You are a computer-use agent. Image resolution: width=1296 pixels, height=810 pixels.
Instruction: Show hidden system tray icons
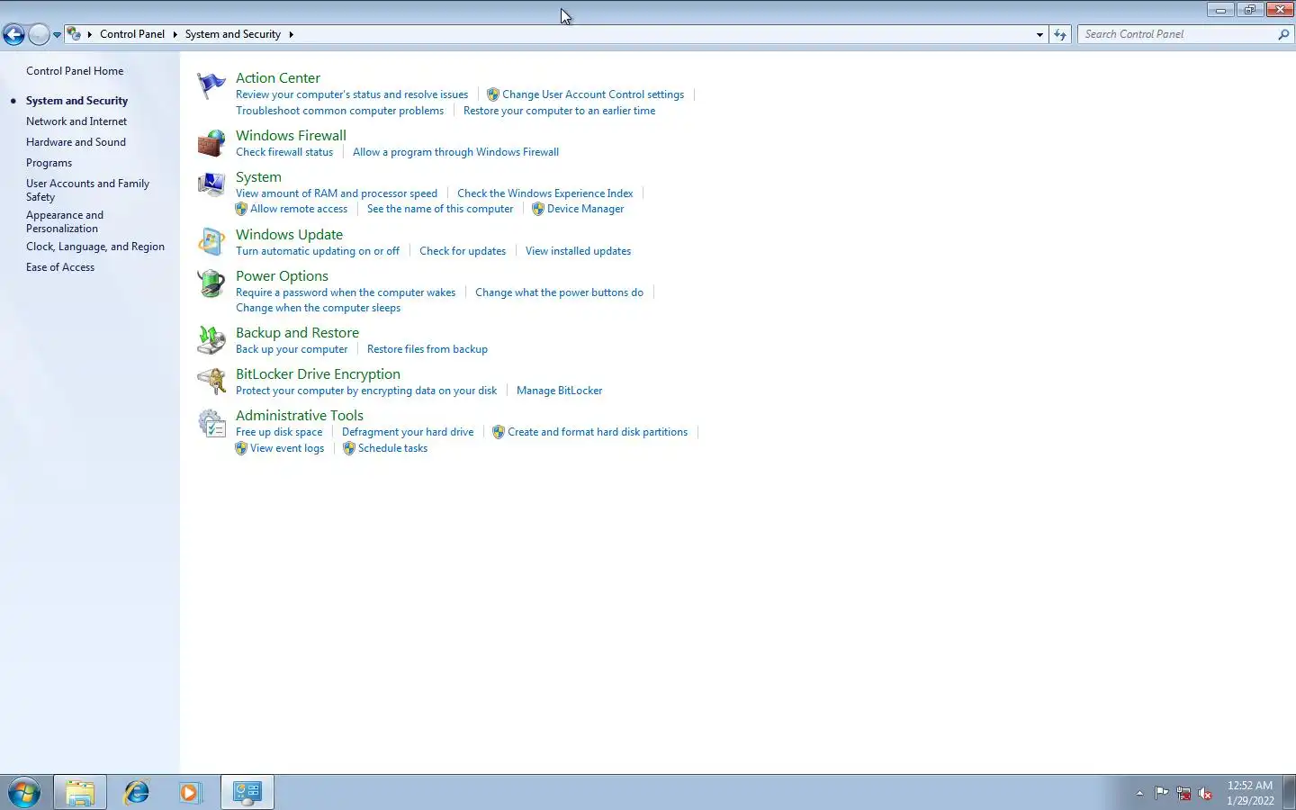1139,793
